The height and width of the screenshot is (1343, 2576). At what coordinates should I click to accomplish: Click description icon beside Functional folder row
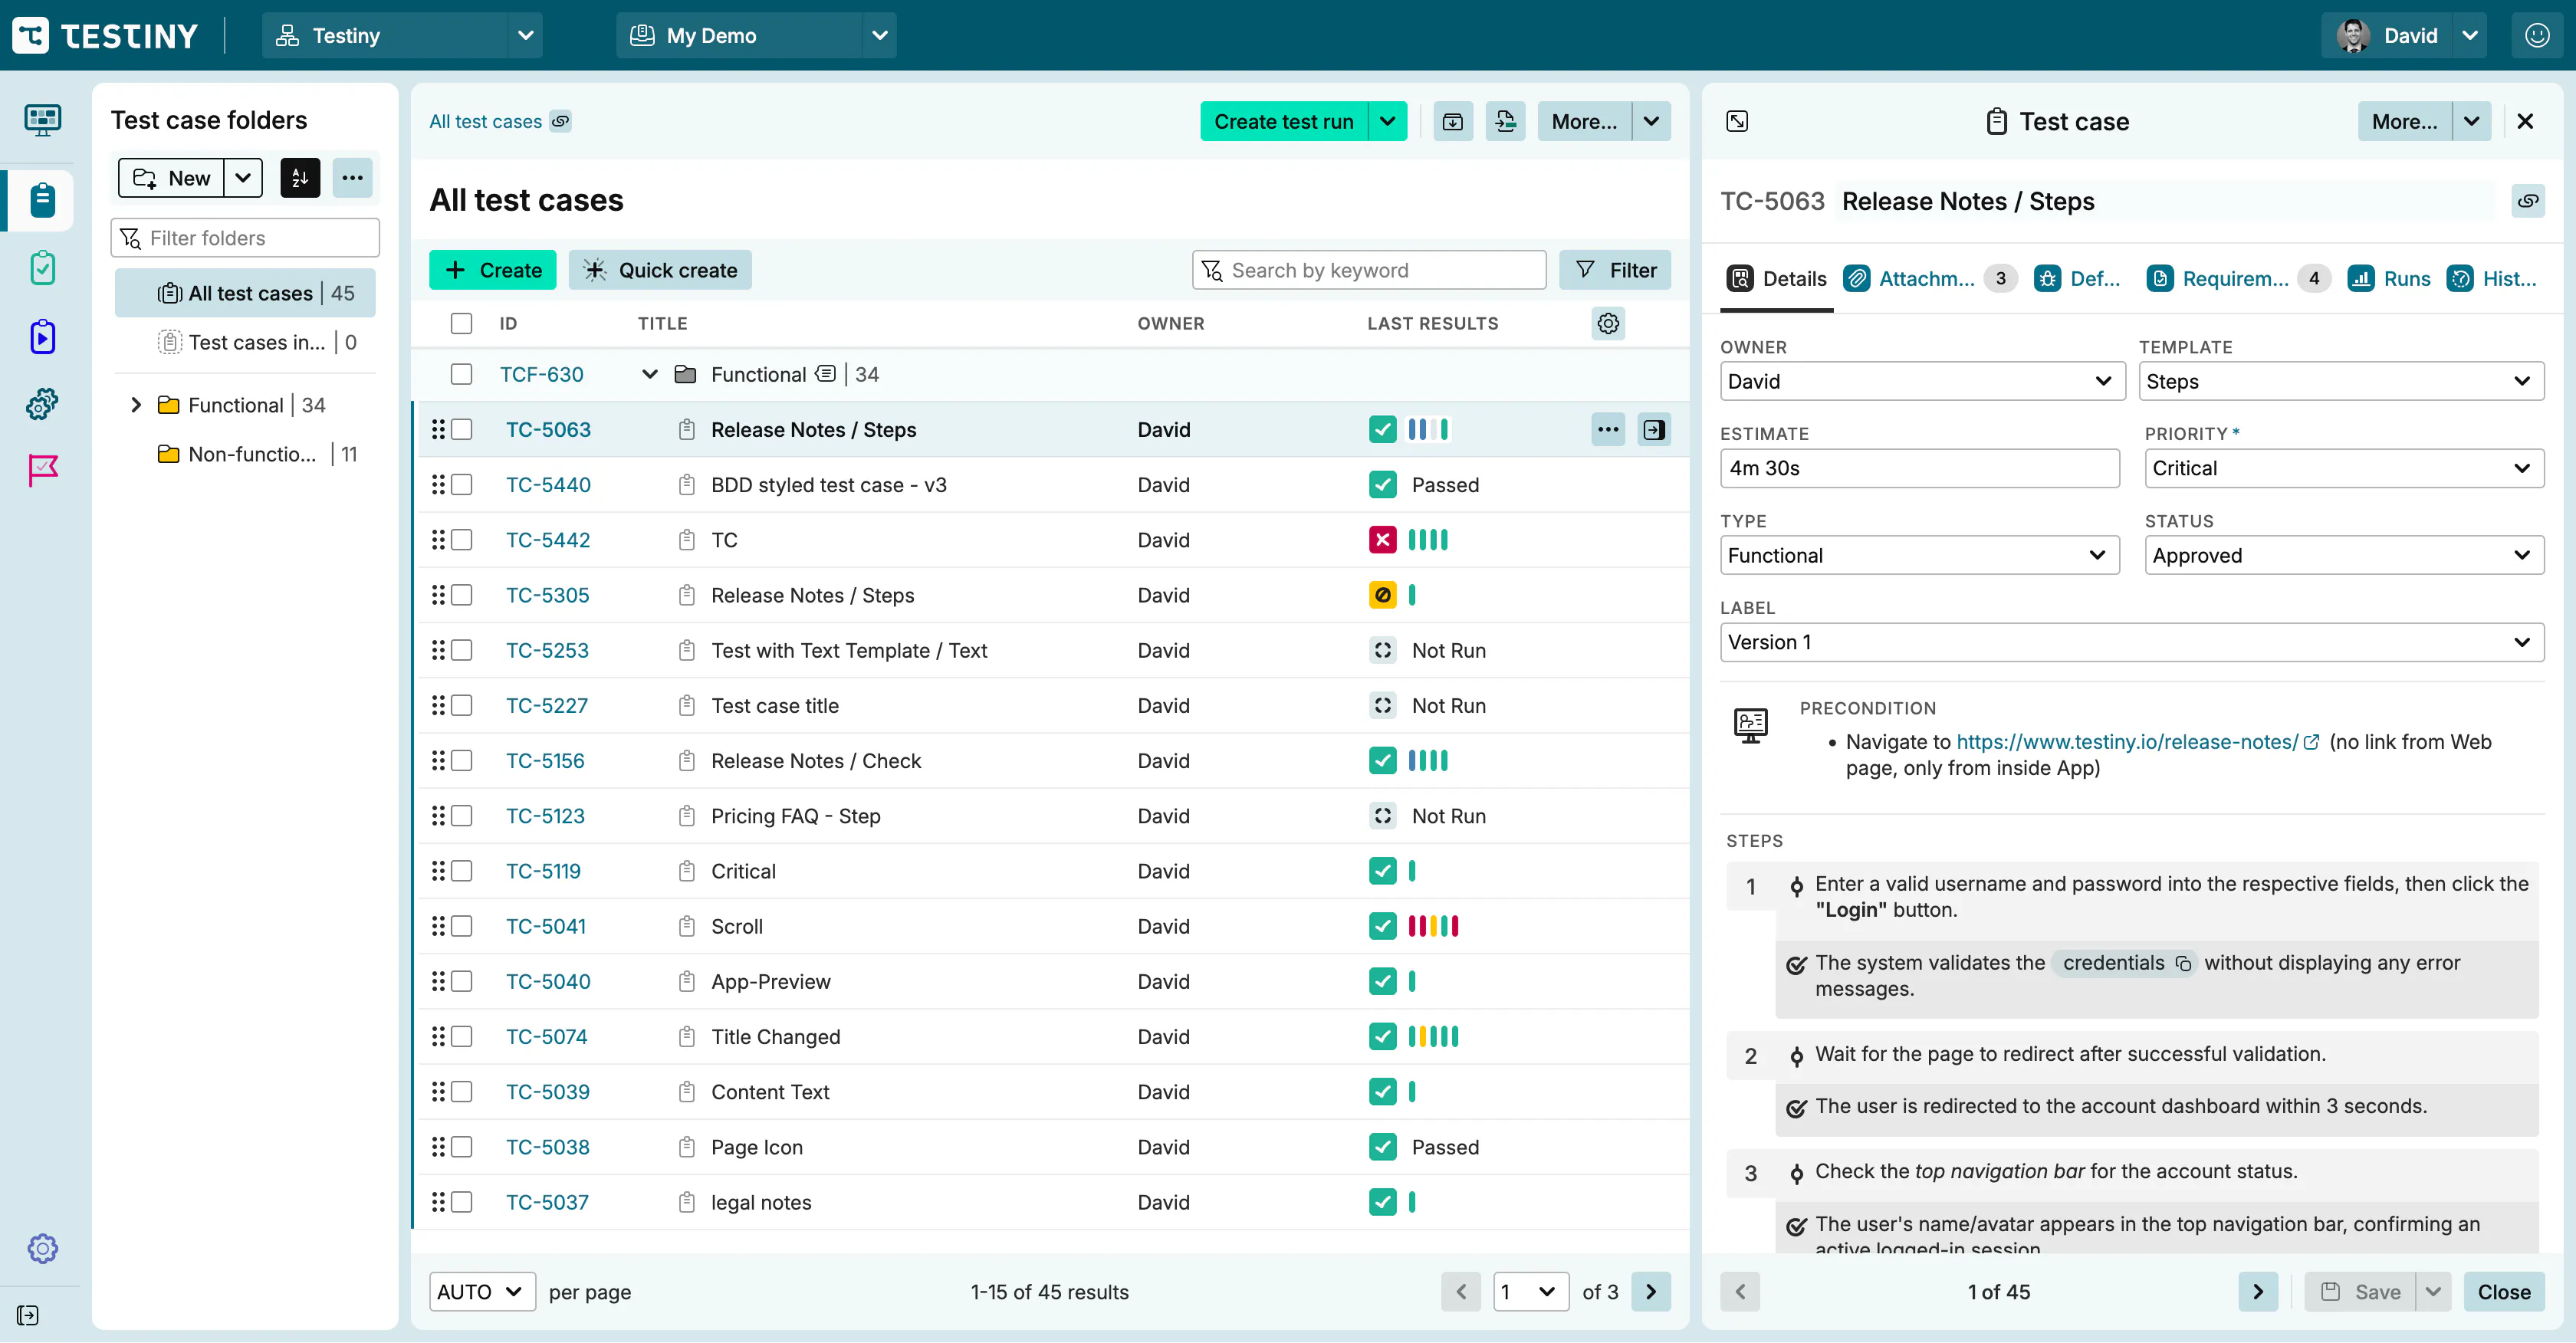825,374
